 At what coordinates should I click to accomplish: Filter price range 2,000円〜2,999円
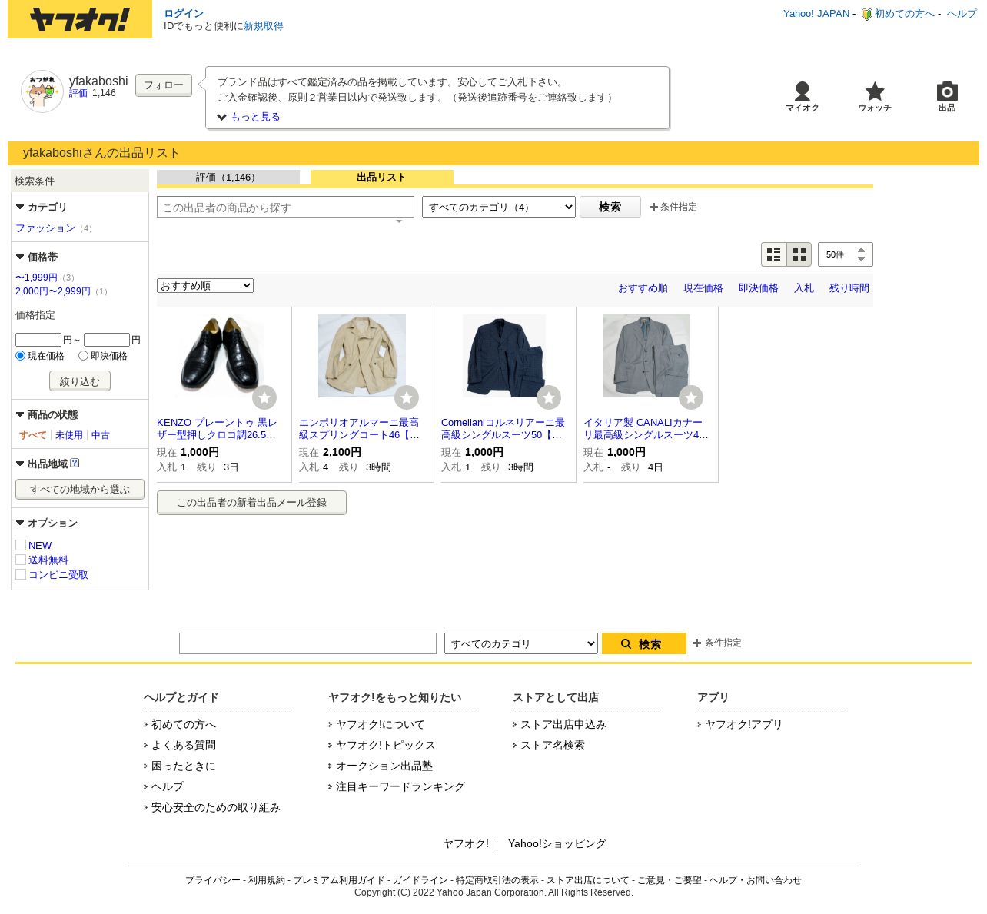[x=53, y=291]
